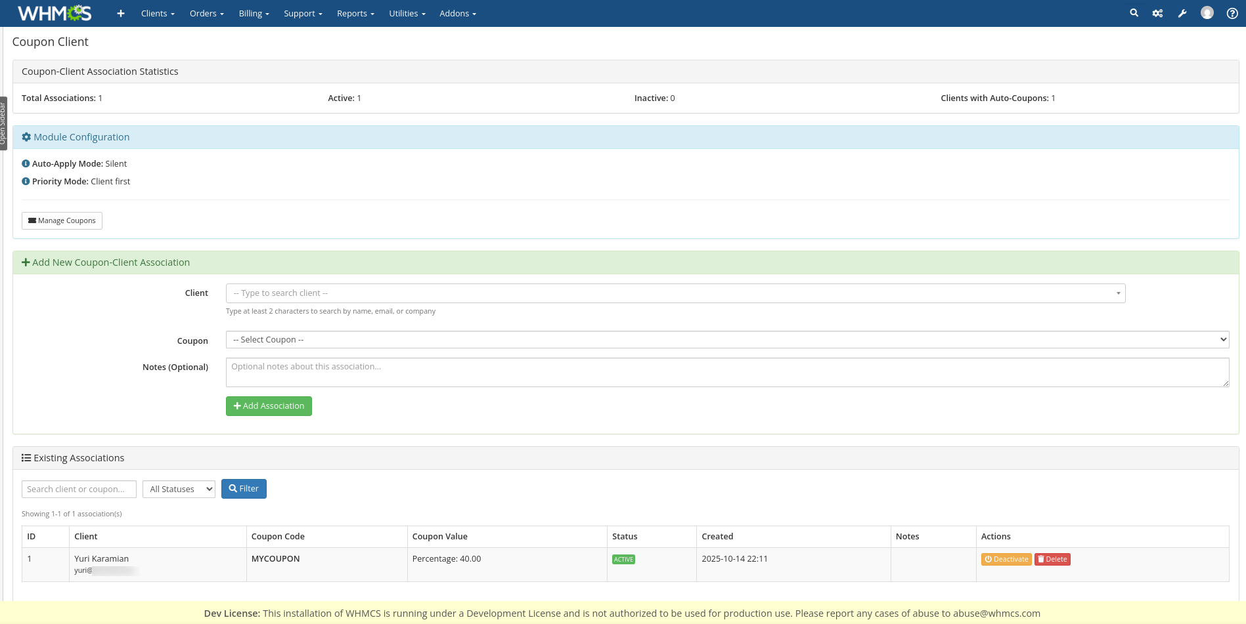Click info icon beside Auto-Apply Mode

click(x=26, y=163)
